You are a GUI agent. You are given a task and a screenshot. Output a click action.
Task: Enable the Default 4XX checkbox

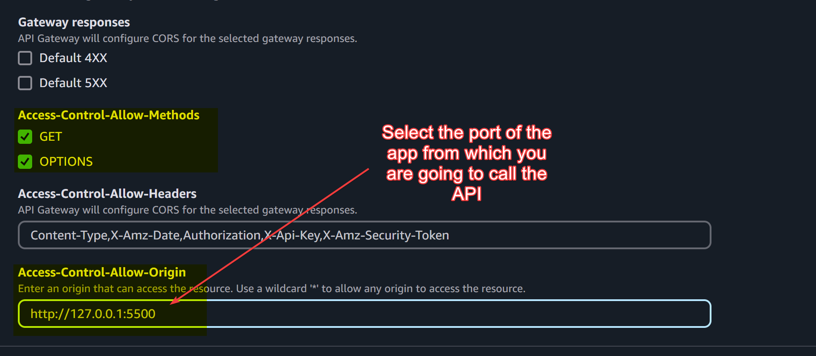click(x=25, y=58)
